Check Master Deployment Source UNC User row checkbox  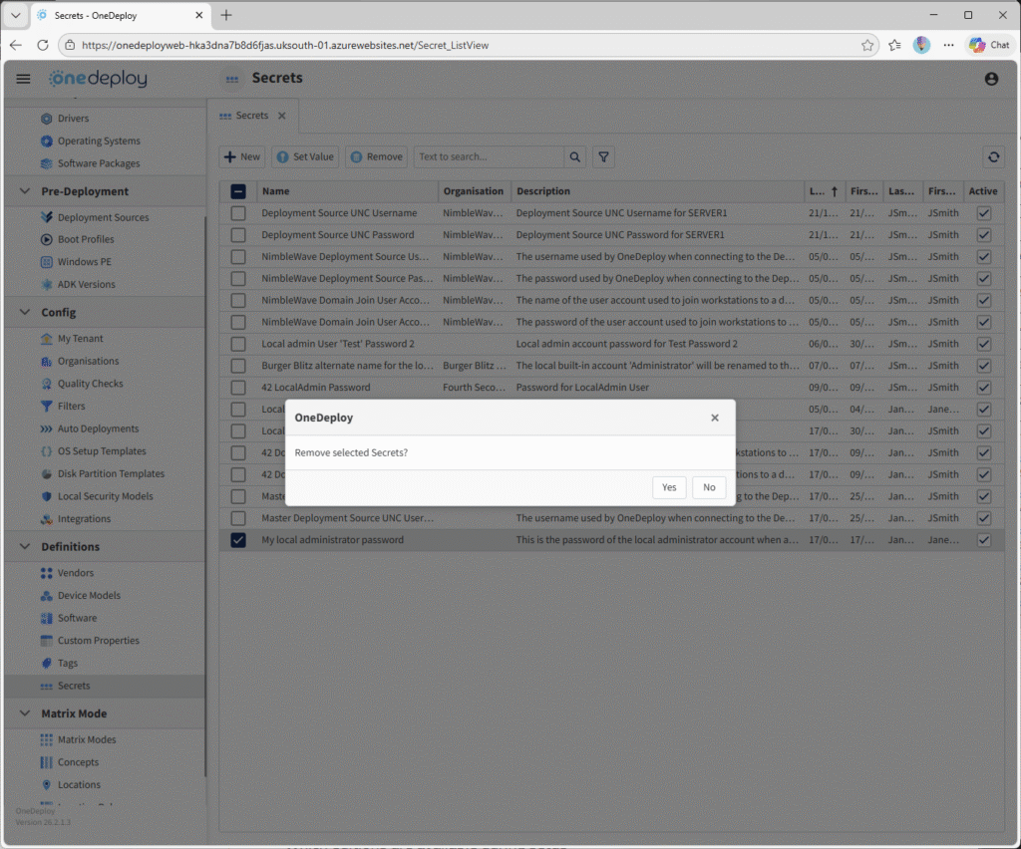click(238, 518)
